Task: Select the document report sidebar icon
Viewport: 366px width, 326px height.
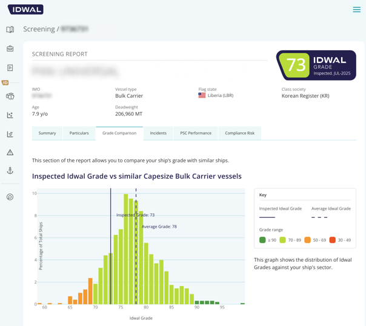Action: (x=10, y=68)
